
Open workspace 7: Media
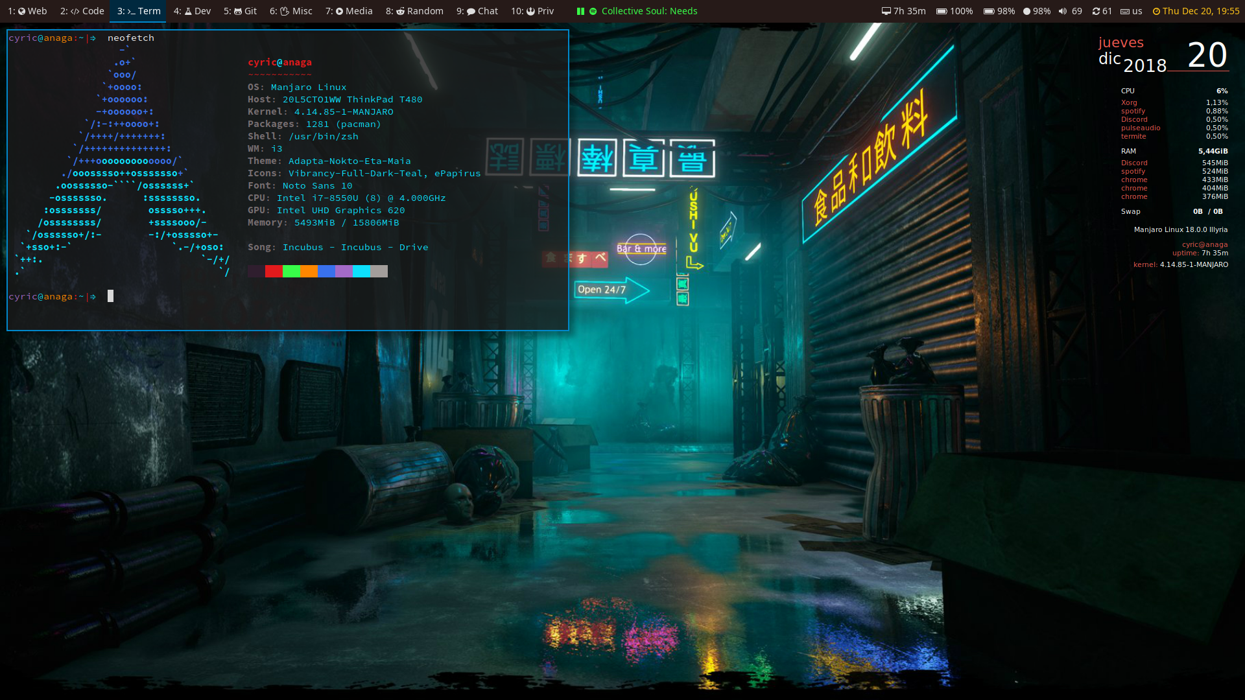point(349,11)
